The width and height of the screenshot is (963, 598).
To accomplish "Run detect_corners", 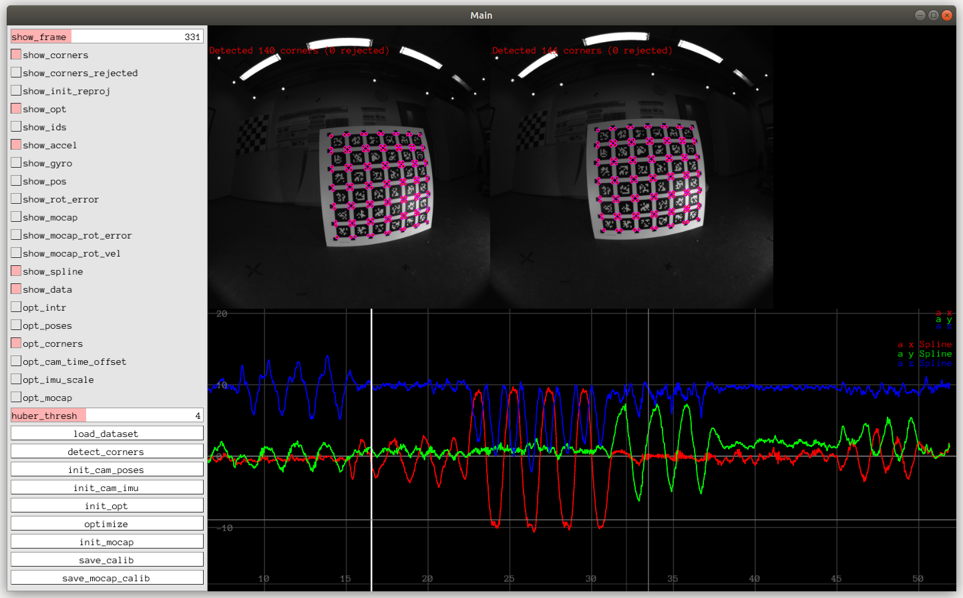I will [x=107, y=452].
